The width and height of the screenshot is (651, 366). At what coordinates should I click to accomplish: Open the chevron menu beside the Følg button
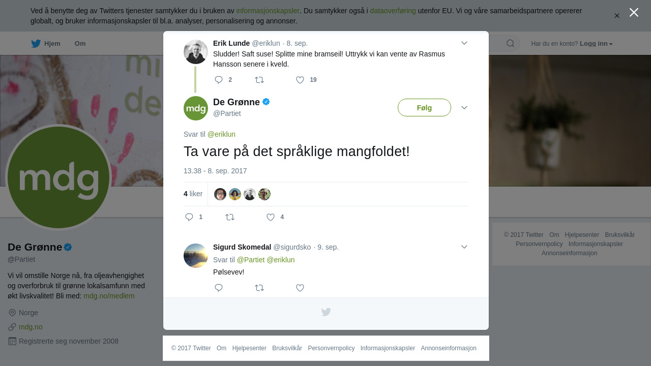(x=464, y=108)
